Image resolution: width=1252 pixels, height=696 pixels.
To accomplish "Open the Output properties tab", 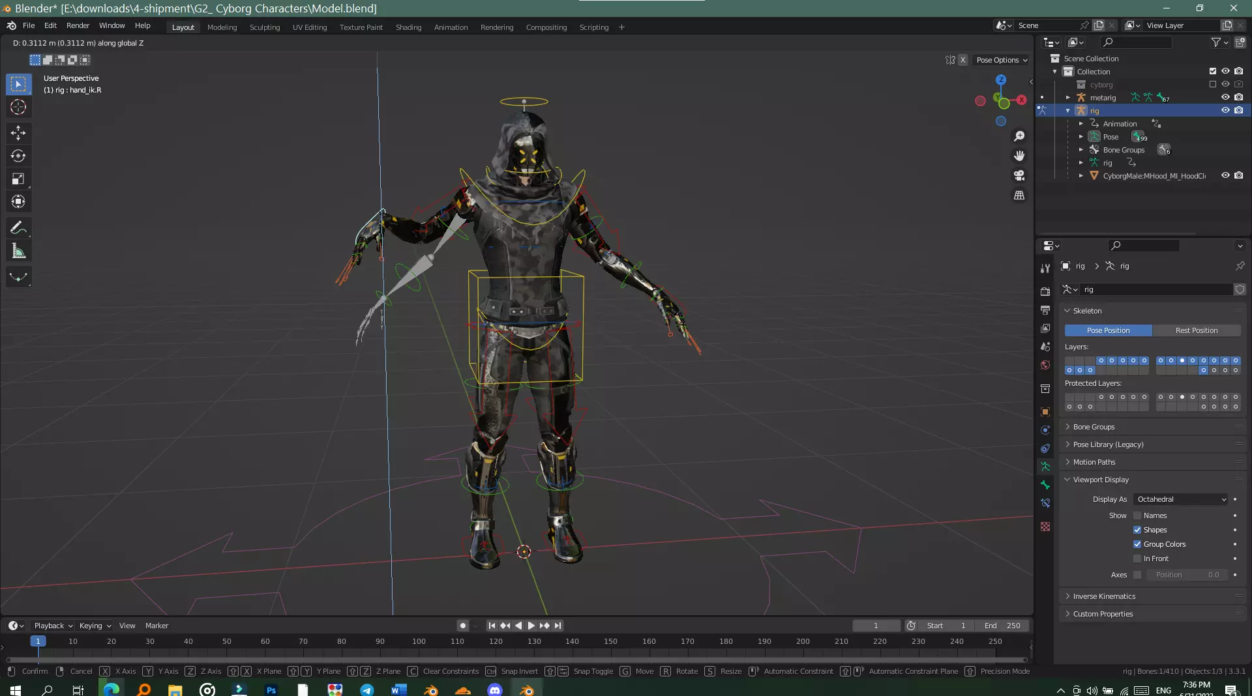I will [x=1045, y=310].
